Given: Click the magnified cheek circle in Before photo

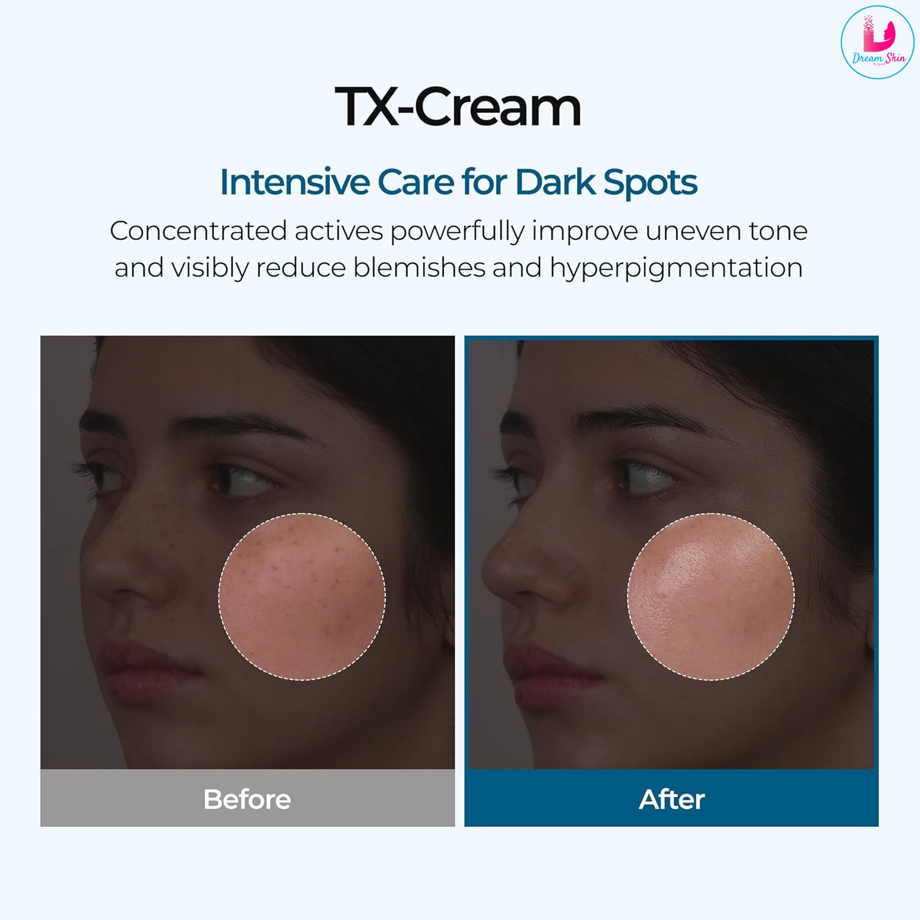Looking at the screenshot, I should pos(302,596).
